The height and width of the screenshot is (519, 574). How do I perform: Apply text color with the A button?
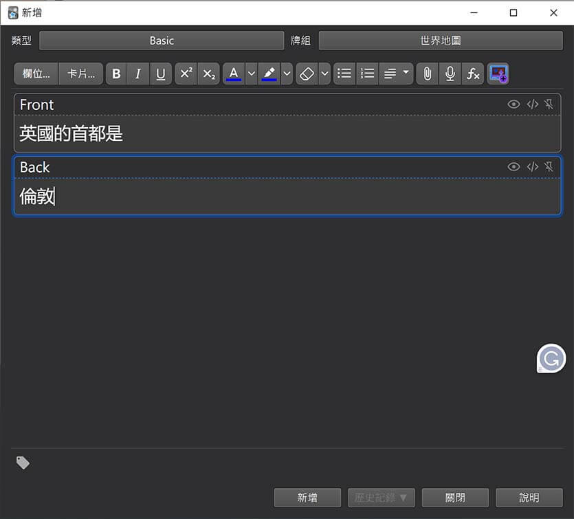pos(234,74)
